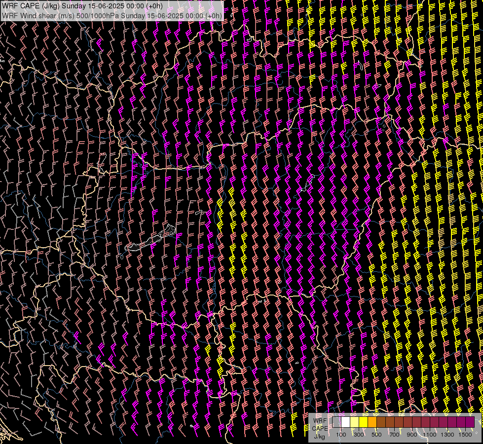The image size is (483, 444).
Task: Click the 'WRF CAPE (J/kg)' title line
Action: (82, 6)
